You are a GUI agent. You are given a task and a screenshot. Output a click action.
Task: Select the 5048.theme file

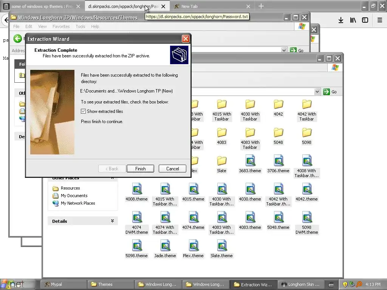tap(278, 221)
